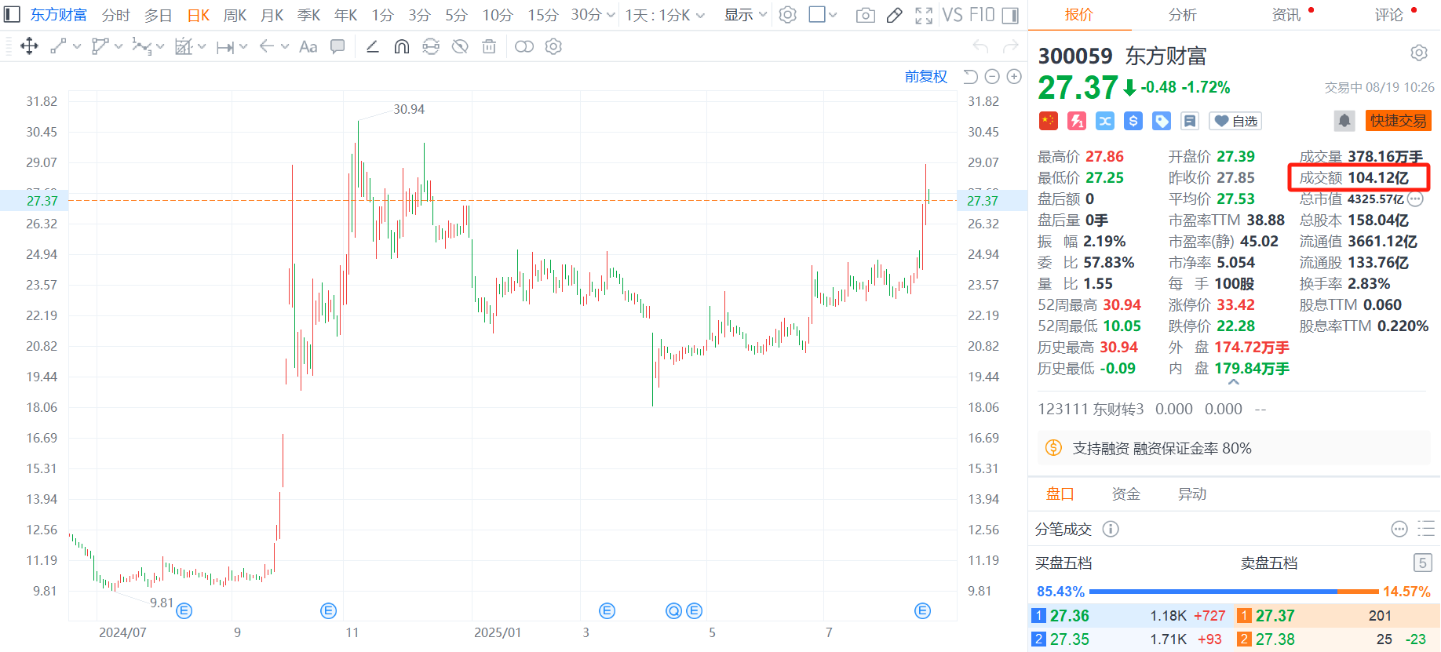Click the bell price alert icon
This screenshot has height=652, width=1441.
(1344, 121)
